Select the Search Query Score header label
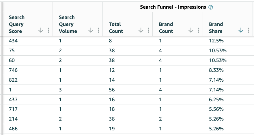The height and width of the screenshot is (135, 254). pyautogui.click(x=17, y=24)
